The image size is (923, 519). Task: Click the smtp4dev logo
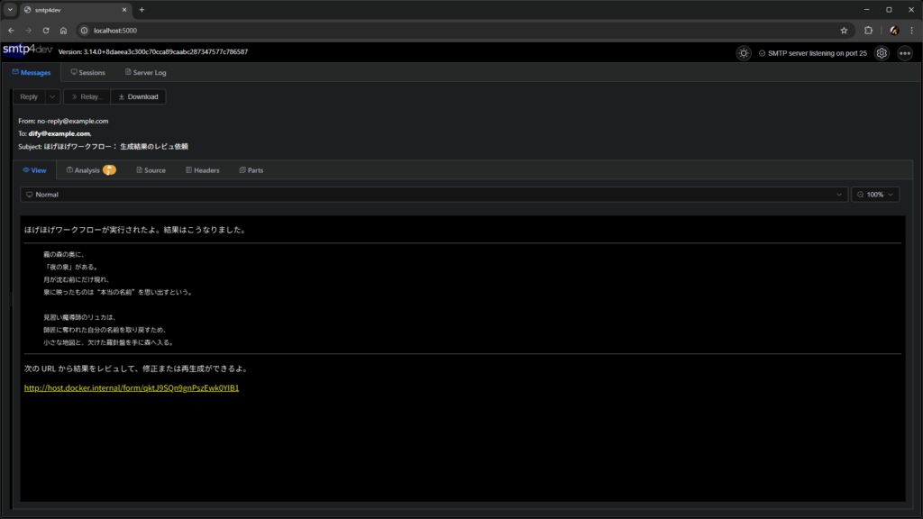point(27,50)
